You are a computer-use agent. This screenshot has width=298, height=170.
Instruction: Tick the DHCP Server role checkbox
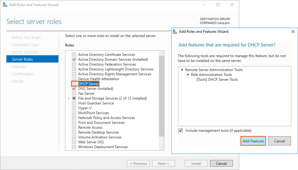(x=74, y=84)
